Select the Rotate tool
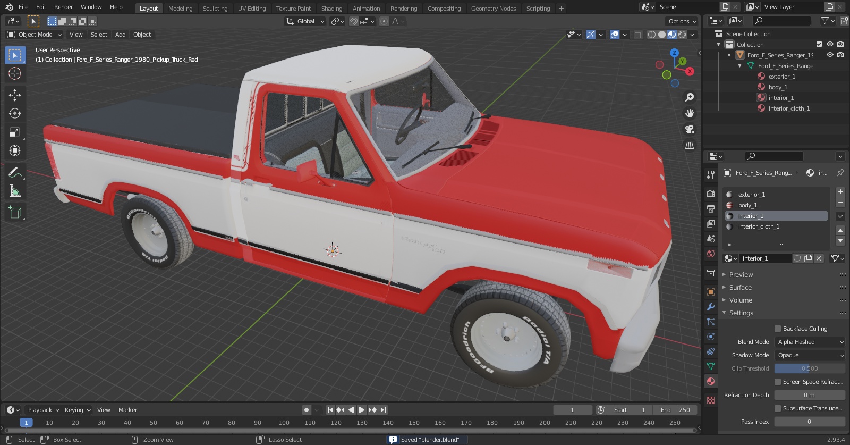 click(x=15, y=113)
